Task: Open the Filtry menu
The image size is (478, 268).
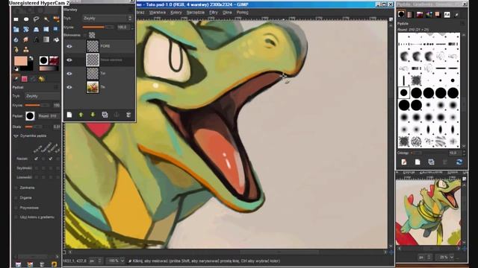Action: click(x=214, y=13)
